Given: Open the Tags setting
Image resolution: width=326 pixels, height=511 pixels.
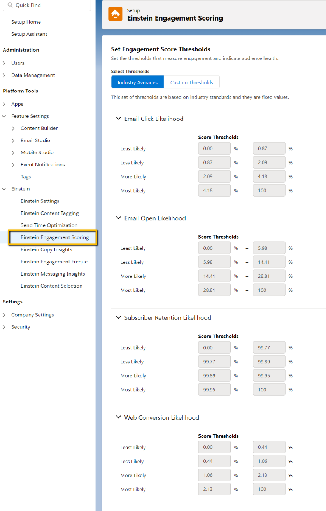Looking at the screenshot, I should click(x=26, y=176).
